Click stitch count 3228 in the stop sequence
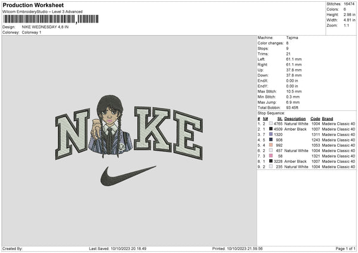This screenshot has height=253, width=358. pyautogui.click(x=278, y=162)
